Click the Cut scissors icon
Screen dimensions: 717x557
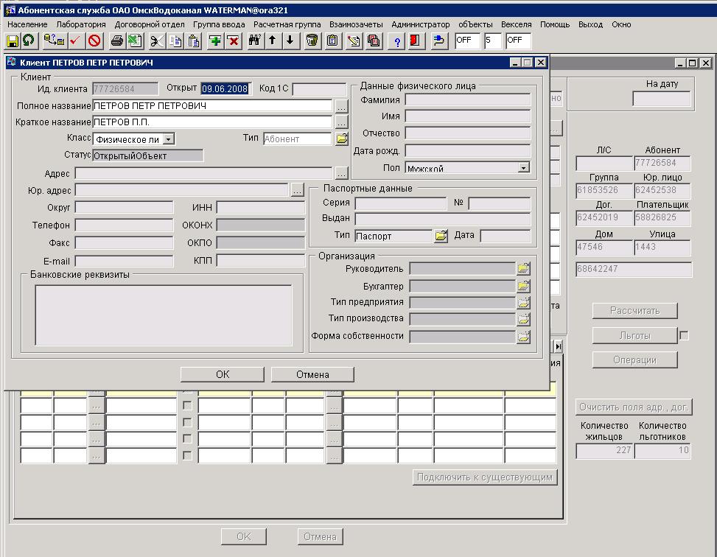157,41
